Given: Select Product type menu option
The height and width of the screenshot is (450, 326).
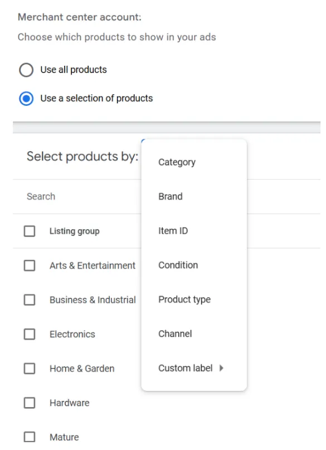Looking at the screenshot, I should tap(194, 299).
